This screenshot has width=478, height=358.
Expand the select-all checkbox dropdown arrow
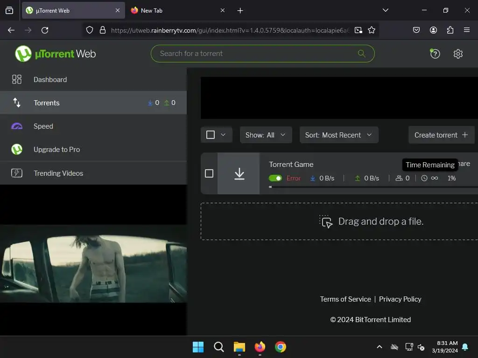[x=223, y=135]
